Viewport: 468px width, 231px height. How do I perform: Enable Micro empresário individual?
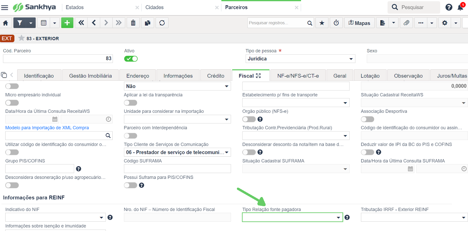(x=12, y=103)
